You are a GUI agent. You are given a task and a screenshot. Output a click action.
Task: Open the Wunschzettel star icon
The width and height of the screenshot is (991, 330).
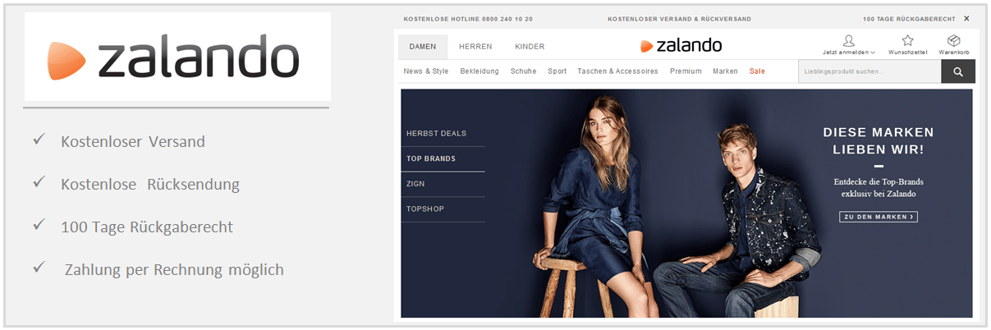tap(907, 40)
